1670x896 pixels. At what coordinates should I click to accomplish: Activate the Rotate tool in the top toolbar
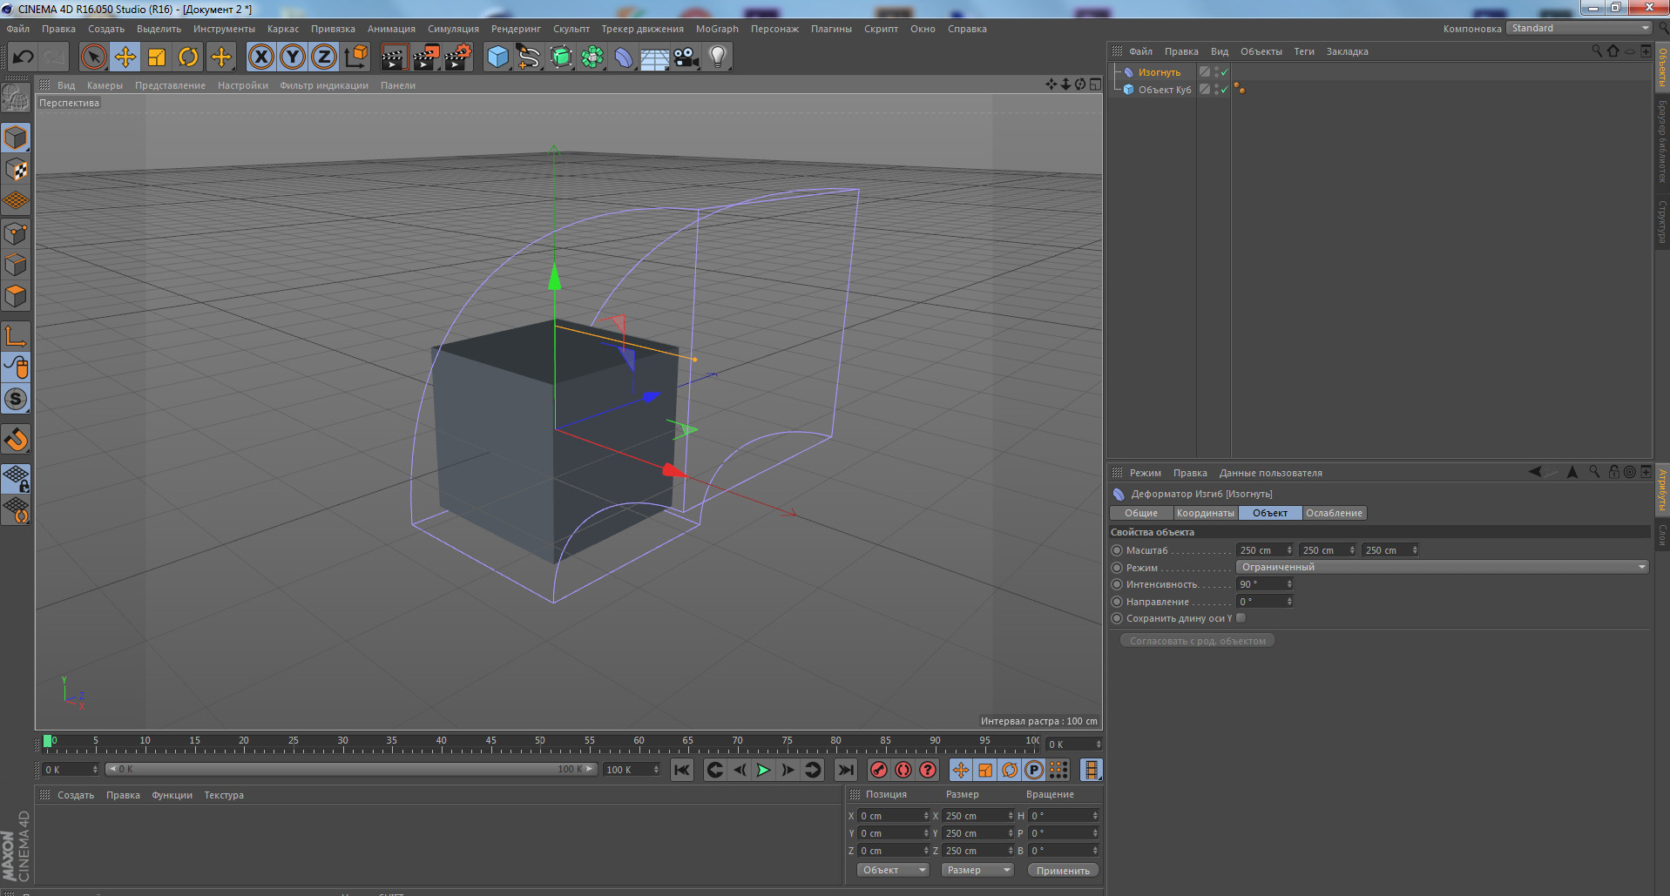188,57
